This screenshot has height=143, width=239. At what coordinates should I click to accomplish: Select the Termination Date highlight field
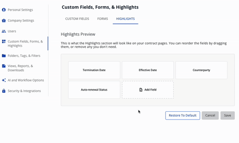point(94,70)
